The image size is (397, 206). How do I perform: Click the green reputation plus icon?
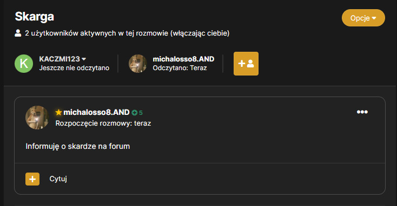[135, 113]
